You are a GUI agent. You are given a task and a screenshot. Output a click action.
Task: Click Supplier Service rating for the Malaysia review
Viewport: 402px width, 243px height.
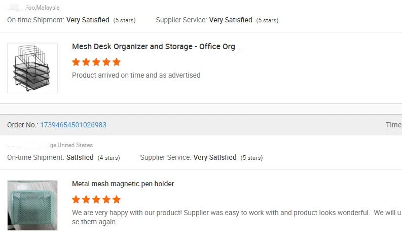pyautogui.click(x=230, y=20)
